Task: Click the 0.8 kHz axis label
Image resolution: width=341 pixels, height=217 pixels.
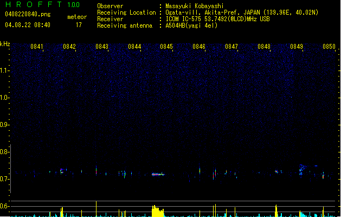Action: tap(4, 152)
